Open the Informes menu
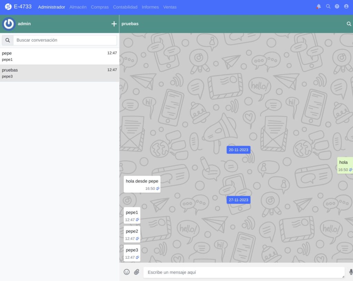 click(x=150, y=7)
